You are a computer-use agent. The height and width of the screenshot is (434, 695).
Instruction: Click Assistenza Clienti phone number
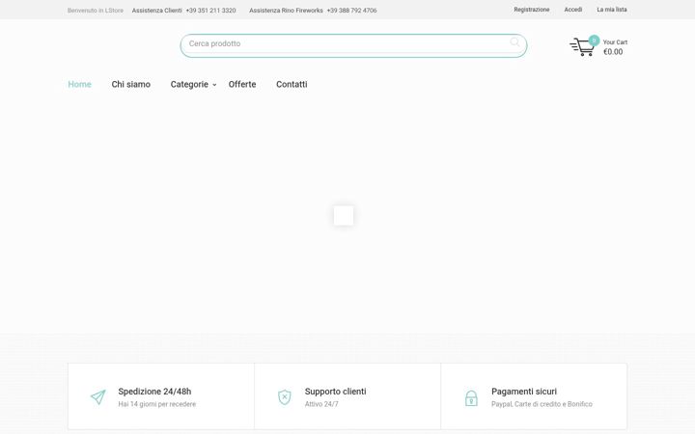pyautogui.click(x=210, y=11)
